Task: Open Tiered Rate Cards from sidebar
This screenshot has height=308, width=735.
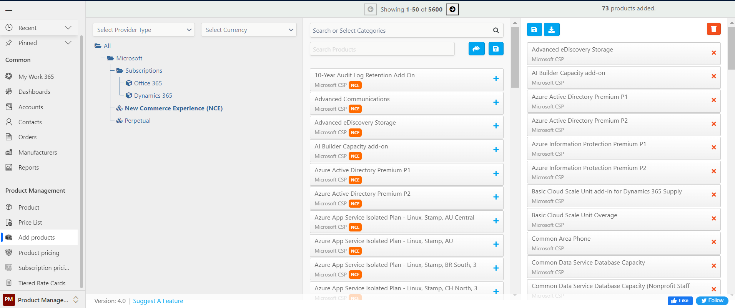Action: (x=42, y=283)
